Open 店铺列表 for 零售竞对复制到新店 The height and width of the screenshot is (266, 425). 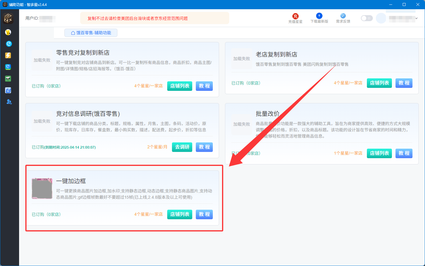[179, 86]
